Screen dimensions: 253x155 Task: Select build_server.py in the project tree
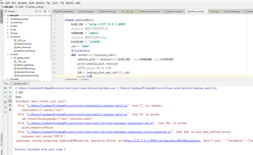pos(24,44)
